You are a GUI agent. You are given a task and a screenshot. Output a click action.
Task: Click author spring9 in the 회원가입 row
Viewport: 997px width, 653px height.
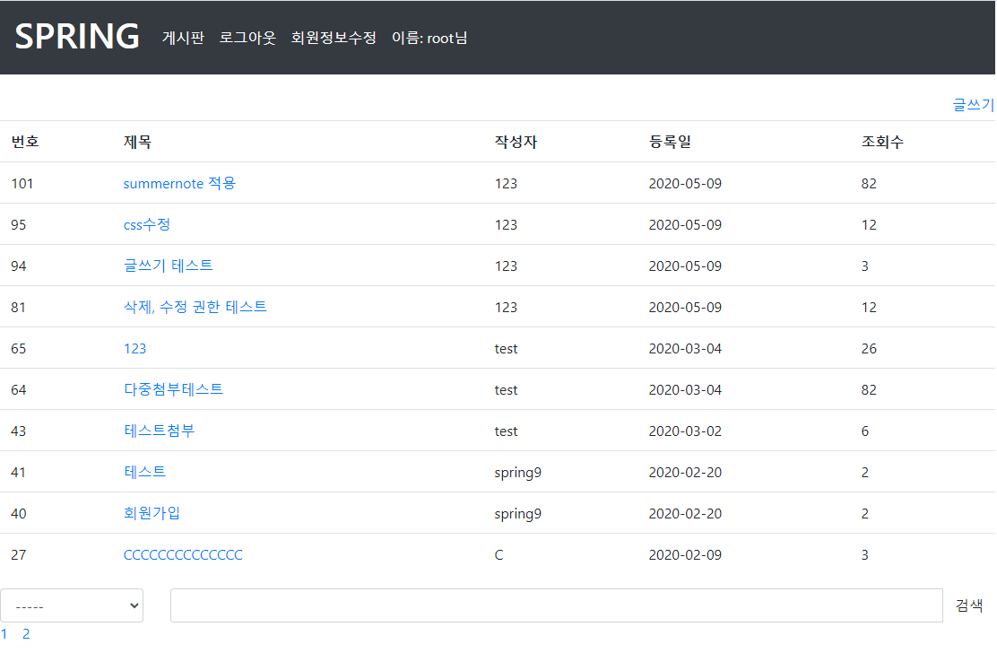click(518, 514)
